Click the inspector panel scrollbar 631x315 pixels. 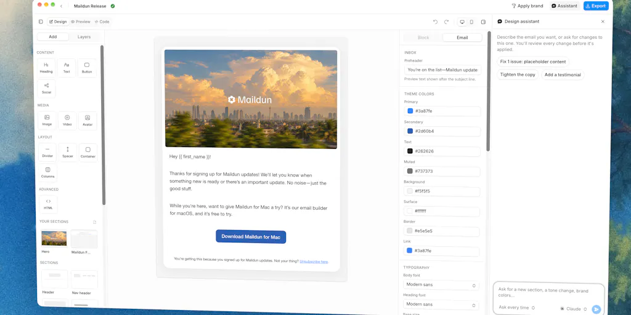tap(489, 92)
